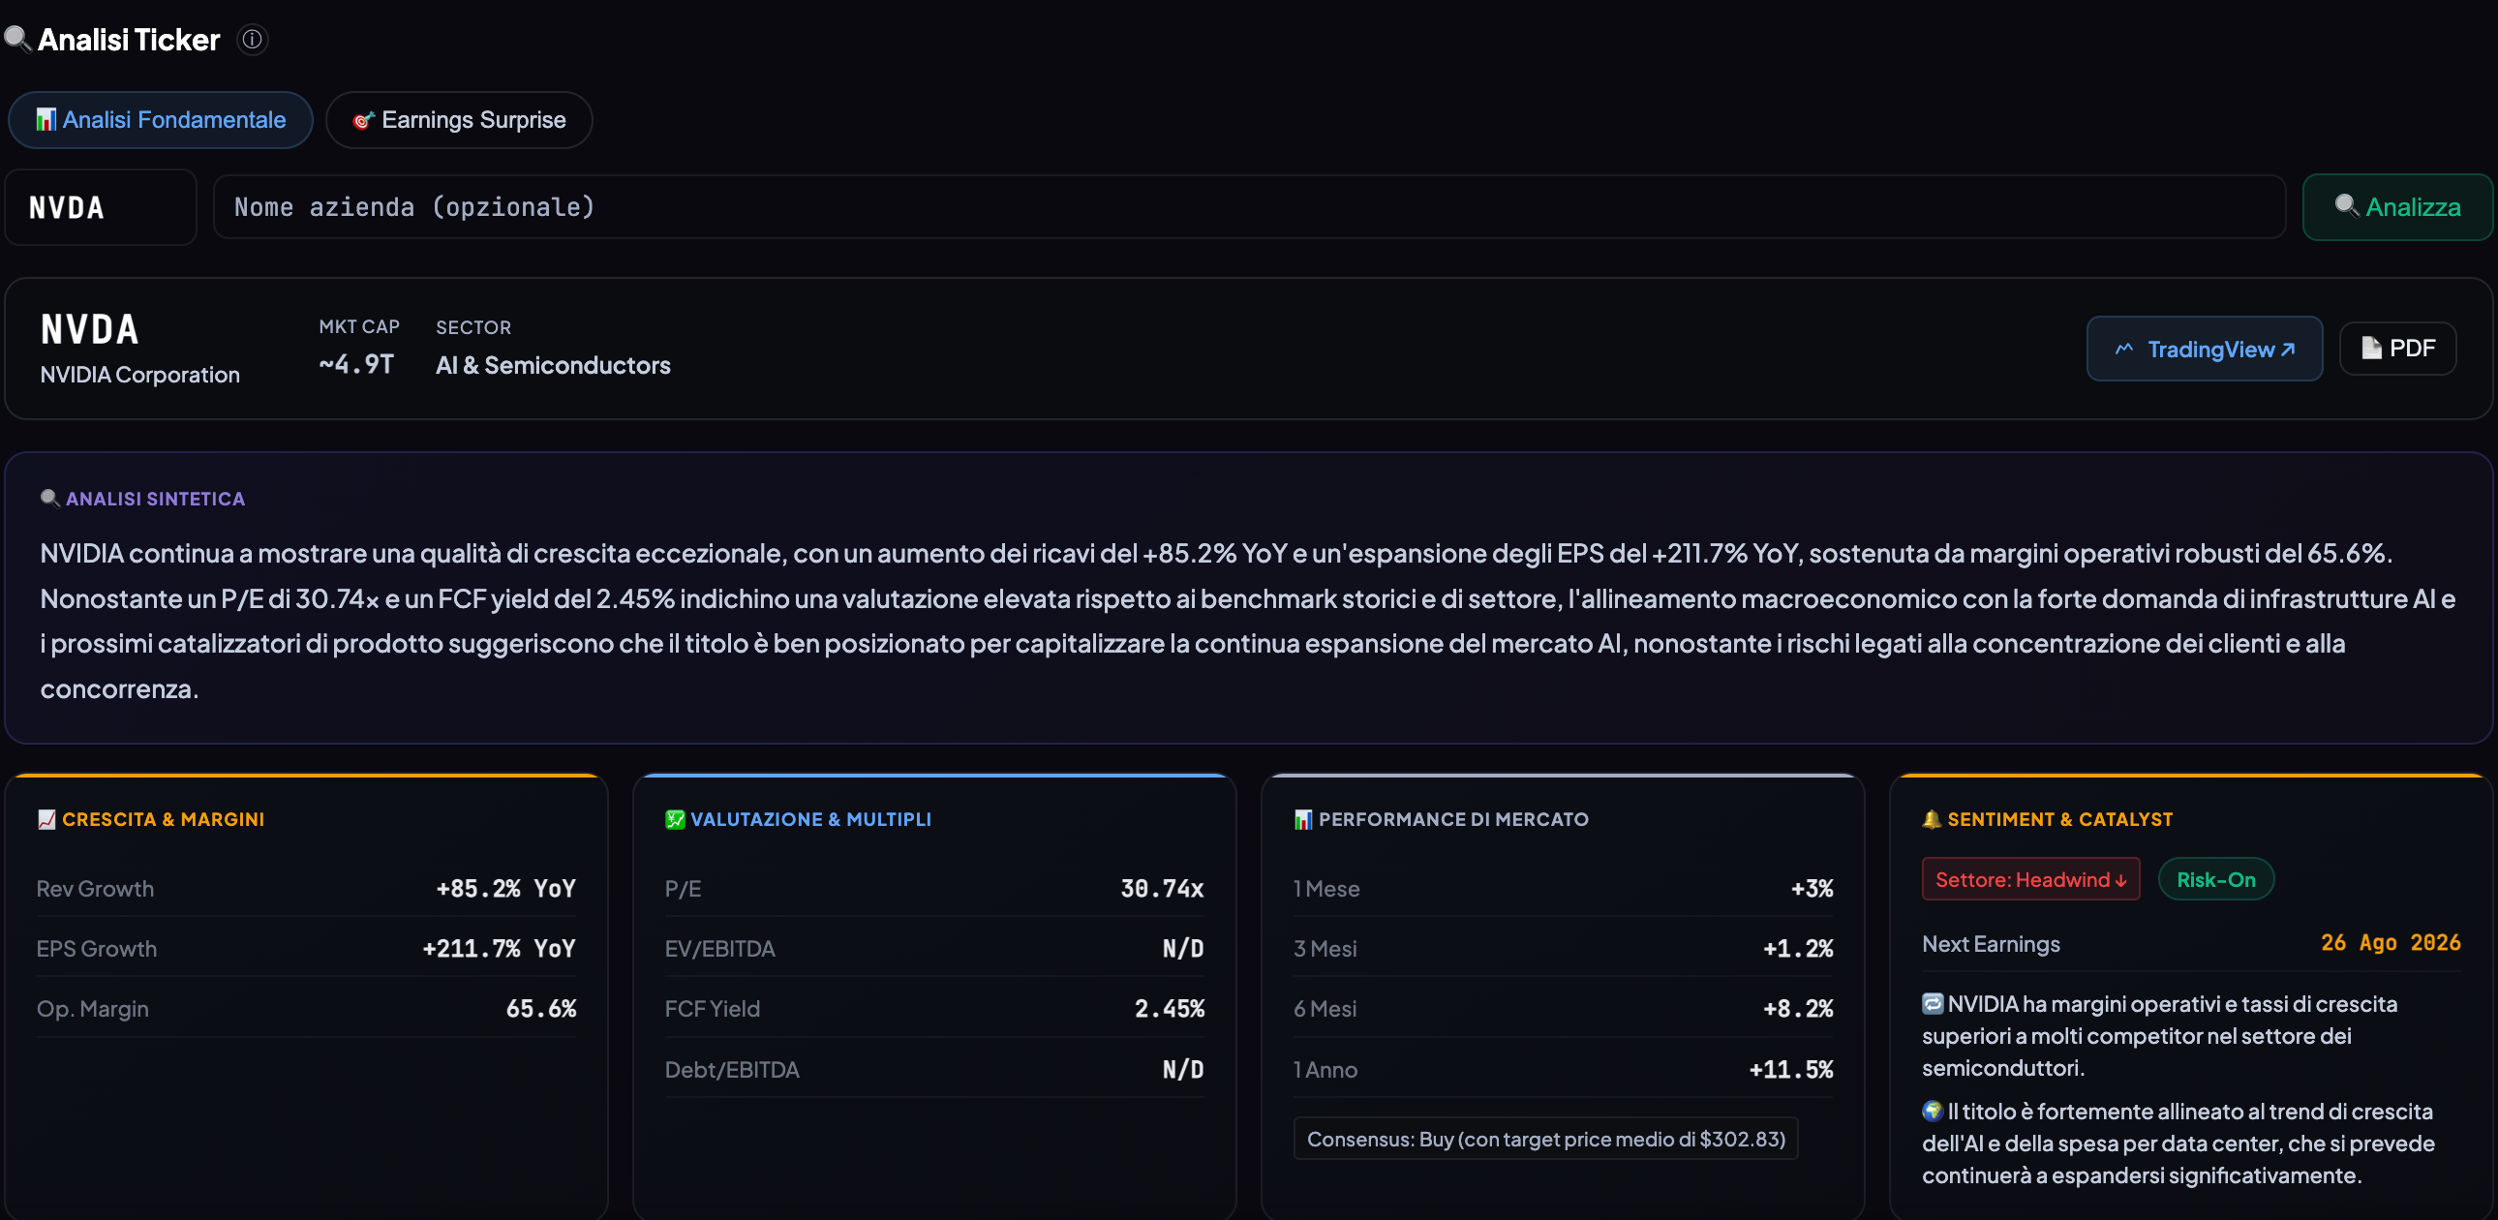Click the yen-chart icon beside Valutazione & Multipli
This screenshot has width=2498, height=1220.
pos(675,819)
